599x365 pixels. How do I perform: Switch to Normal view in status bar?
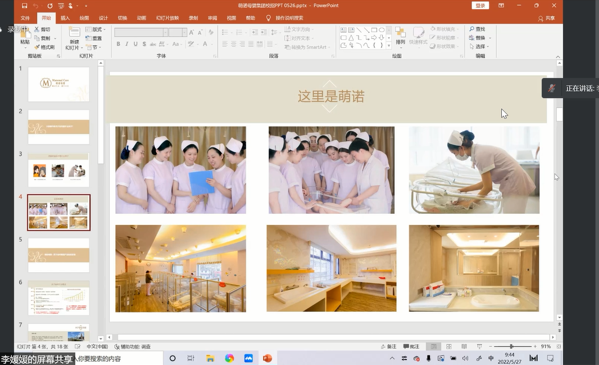coord(433,346)
